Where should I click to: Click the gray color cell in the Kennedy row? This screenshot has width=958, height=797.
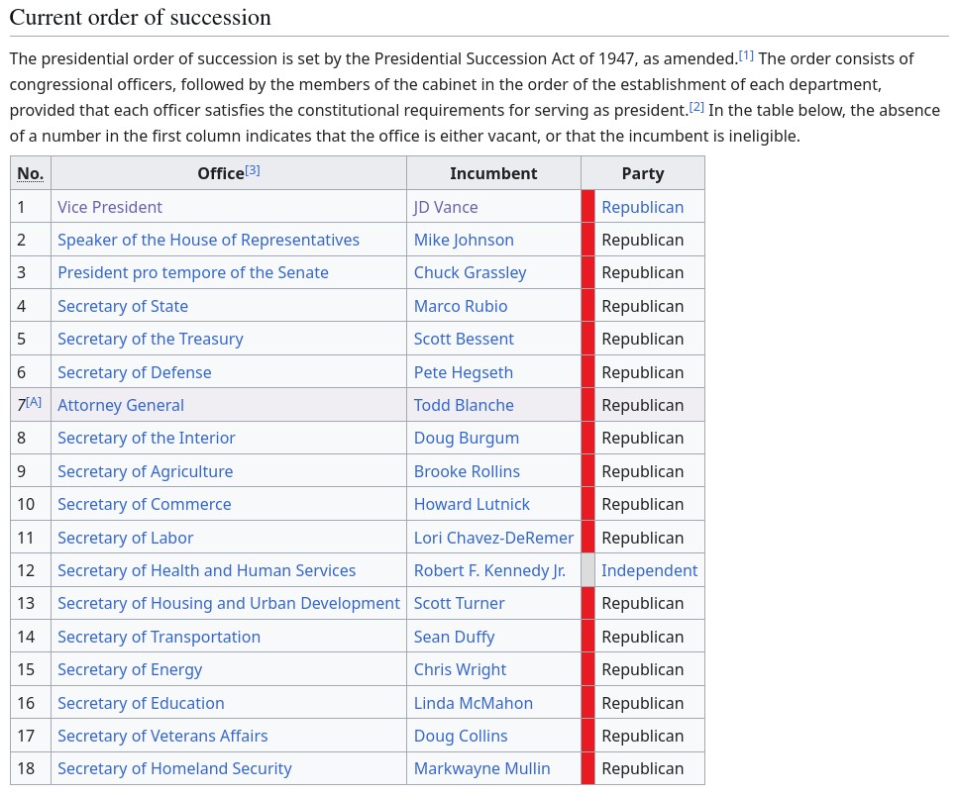[x=587, y=570]
